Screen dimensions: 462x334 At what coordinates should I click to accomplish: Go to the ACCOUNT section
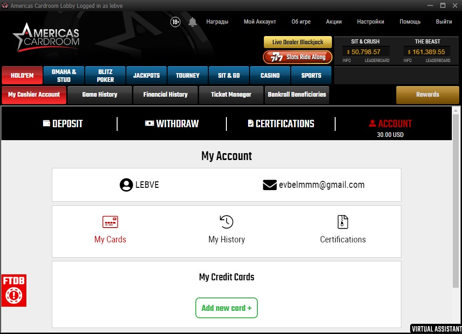[x=390, y=124]
